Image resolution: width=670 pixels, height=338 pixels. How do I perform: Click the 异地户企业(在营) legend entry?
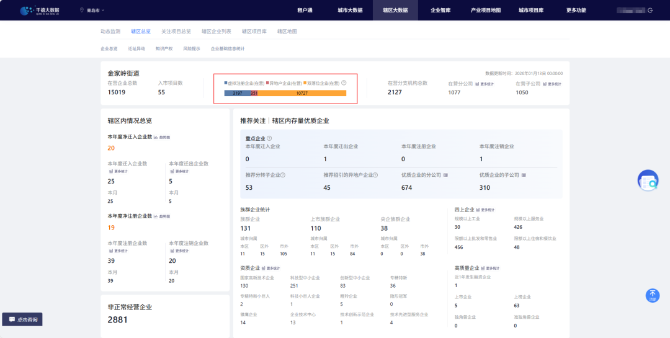(284, 83)
